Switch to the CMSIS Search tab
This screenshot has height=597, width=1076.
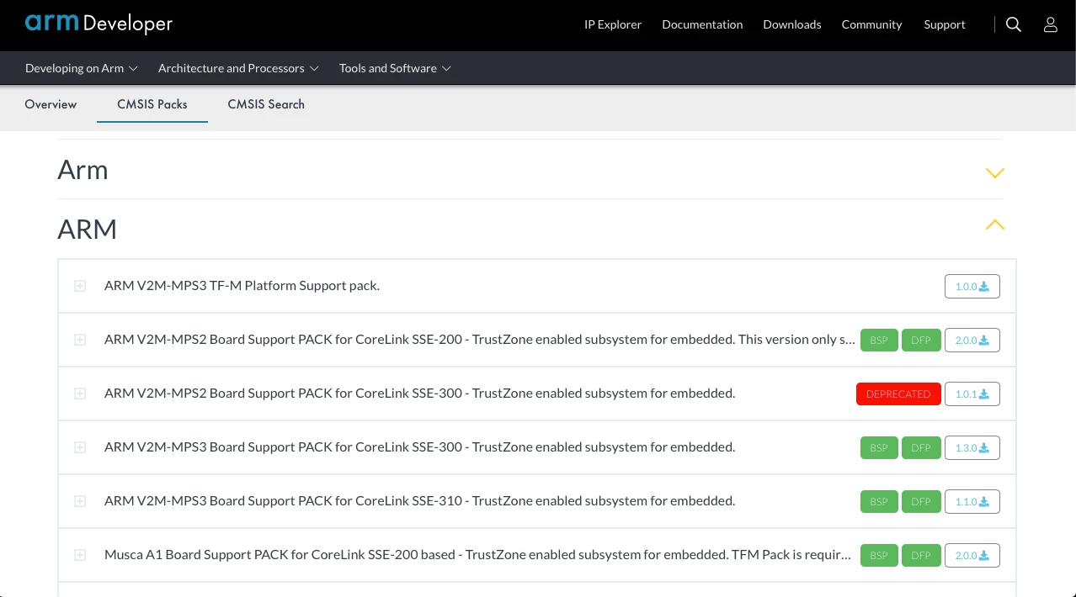[x=266, y=104]
